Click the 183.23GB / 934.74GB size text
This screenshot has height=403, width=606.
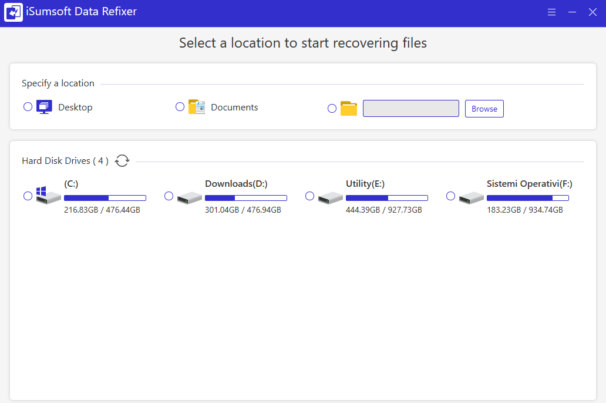(x=525, y=210)
